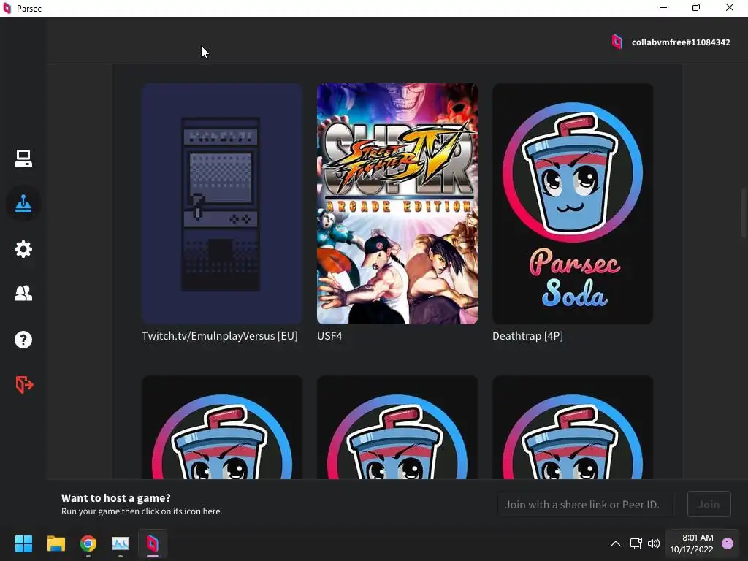Click the red Log out icon
Screen dimensions: 748x561
point(24,384)
